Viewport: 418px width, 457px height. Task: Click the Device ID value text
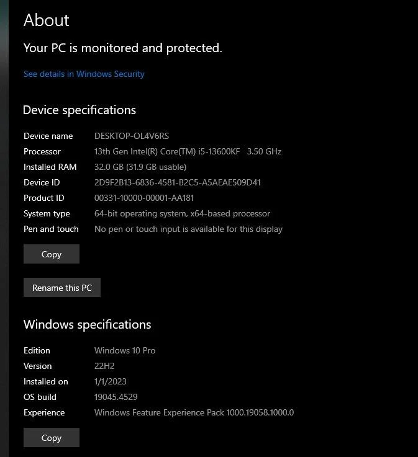pos(177,182)
